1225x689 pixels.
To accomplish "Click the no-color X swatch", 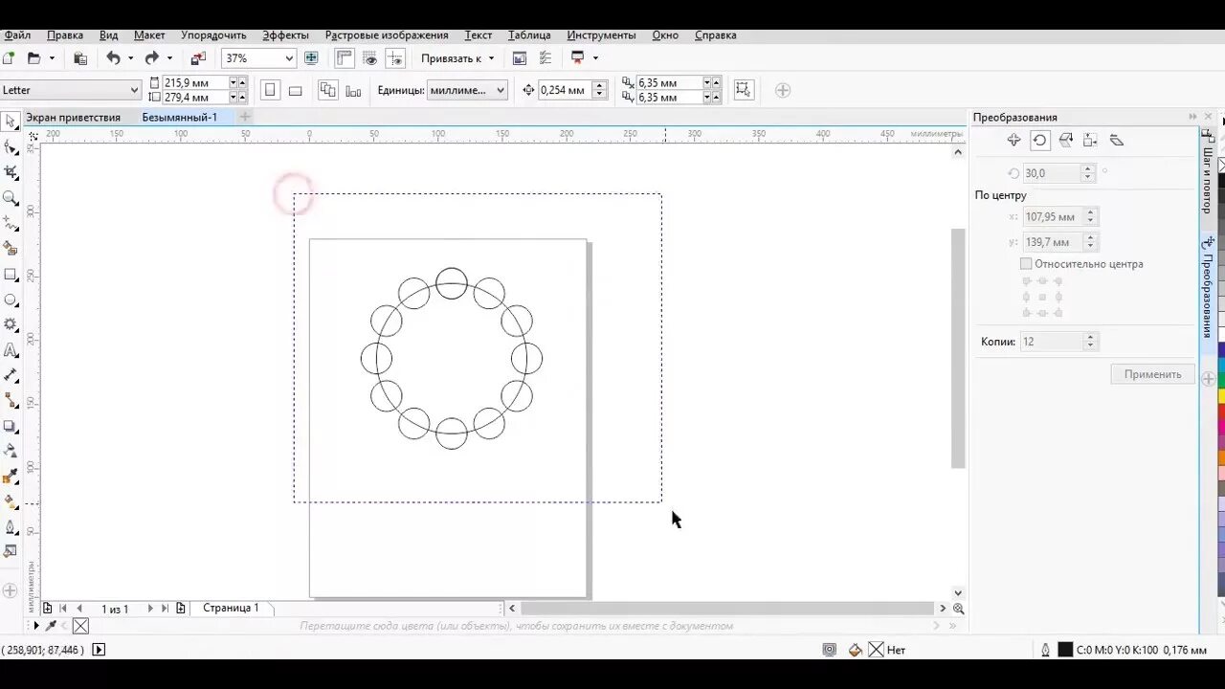I will point(80,626).
